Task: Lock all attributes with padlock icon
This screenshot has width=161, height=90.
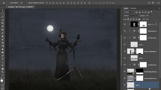Action: tap(139, 19)
